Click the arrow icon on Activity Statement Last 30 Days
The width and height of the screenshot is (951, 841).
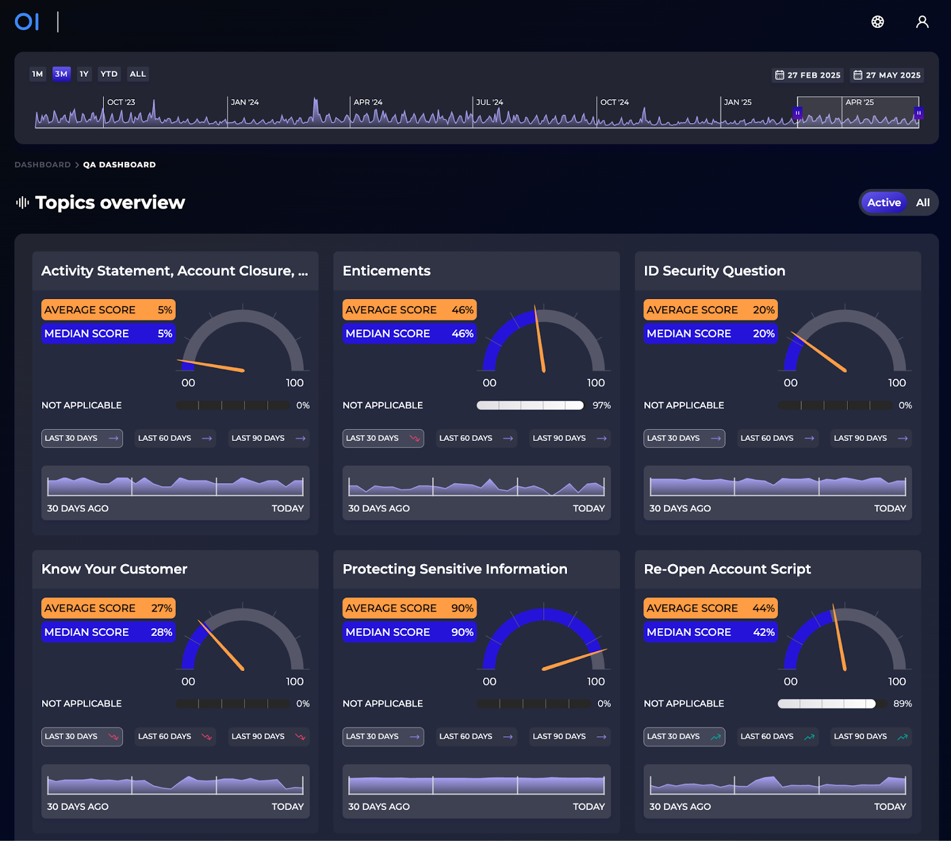[x=114, y=439]
